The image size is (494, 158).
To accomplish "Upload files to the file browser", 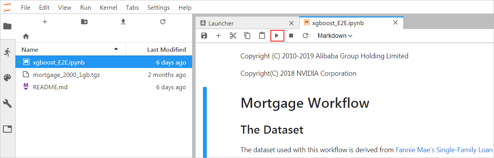I will tap(123, 22).
